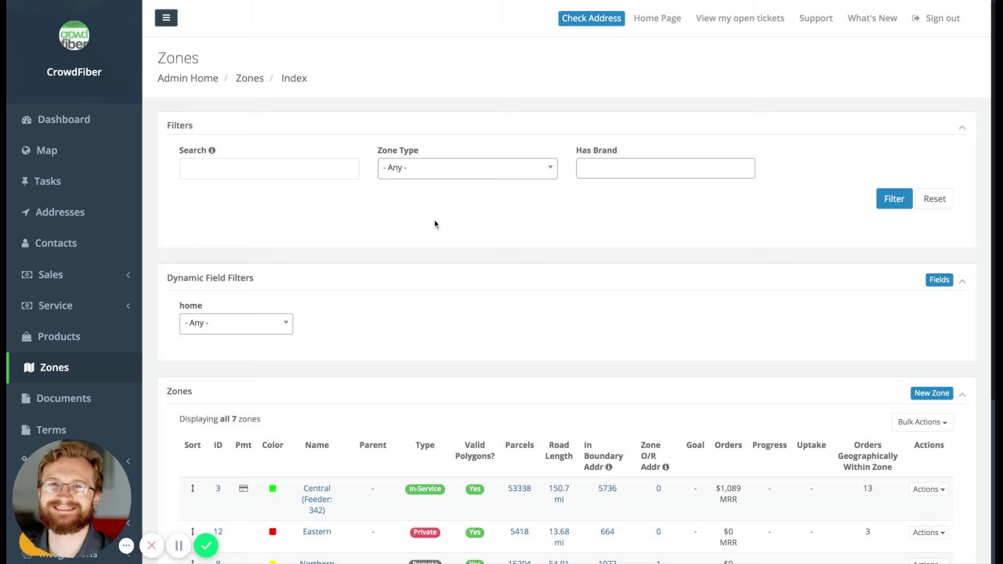Open the recorder more options button
This screenshot has height=564, width=1003.
coord(126,545)
